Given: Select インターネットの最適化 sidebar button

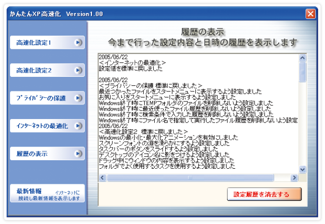Looking at the screenshot, I should pyautogui.click(x=47, y=126).
